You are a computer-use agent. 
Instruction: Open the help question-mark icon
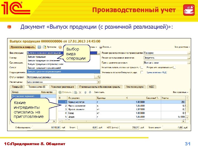tap(60, 47)
